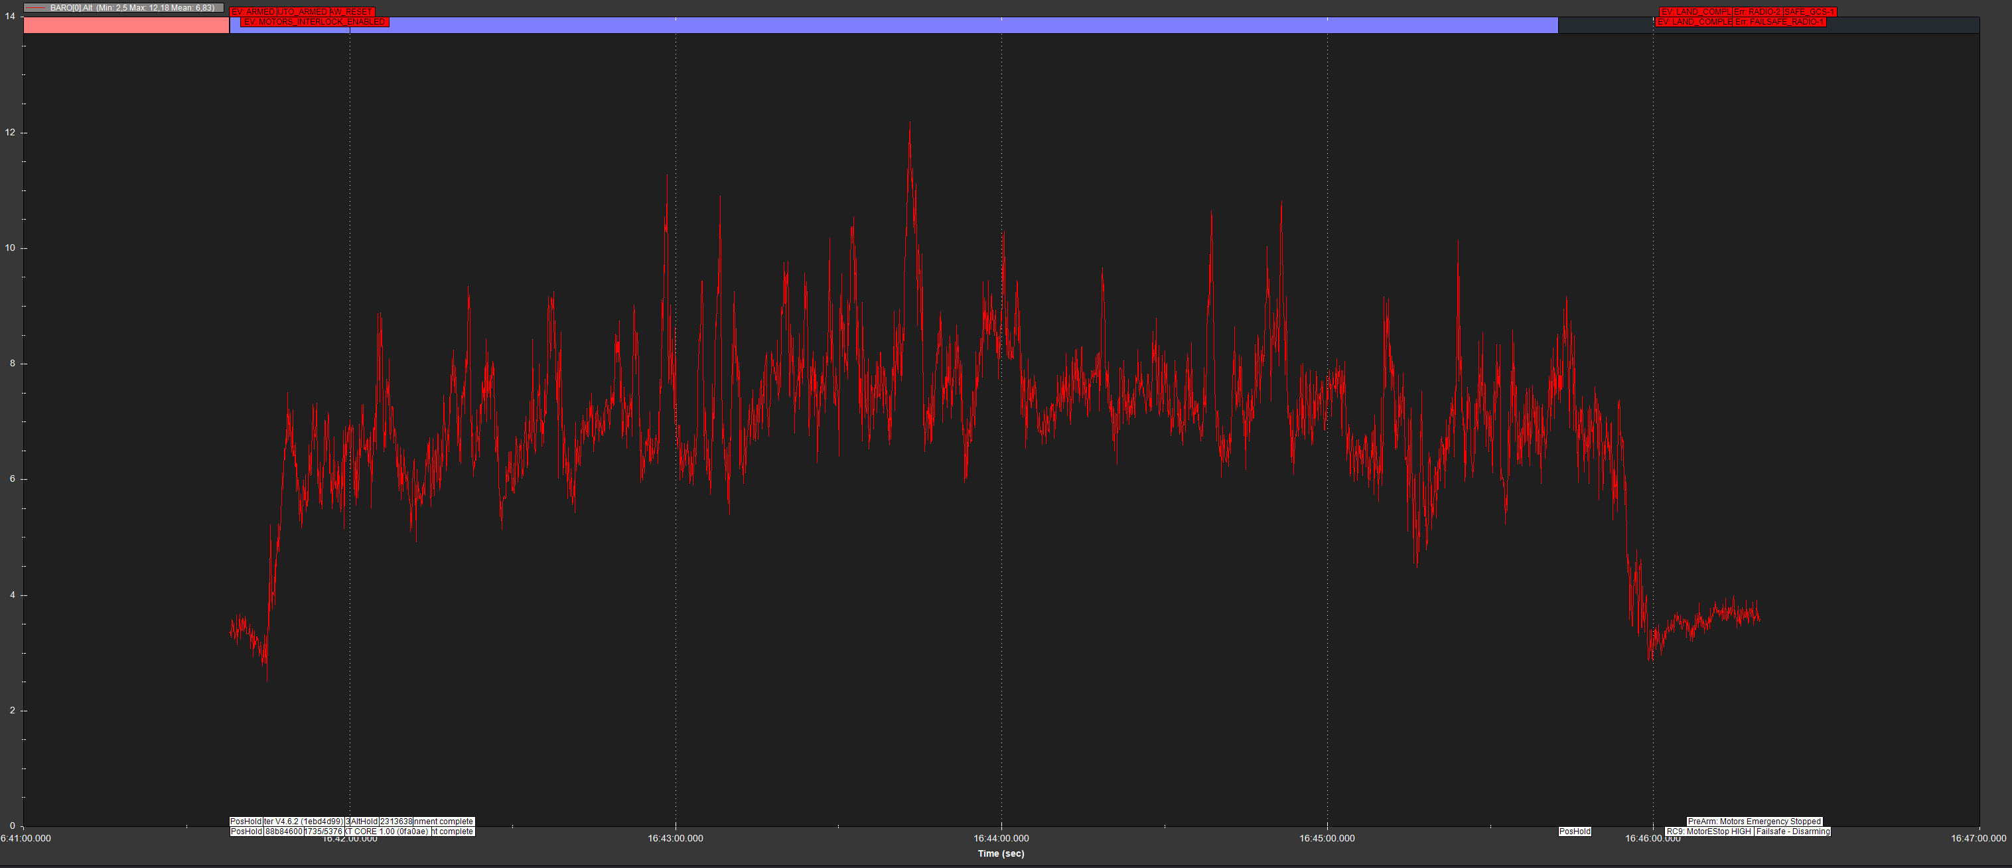
Task: Click the dark flight-mode bar segment
Action: [1768, 25]
